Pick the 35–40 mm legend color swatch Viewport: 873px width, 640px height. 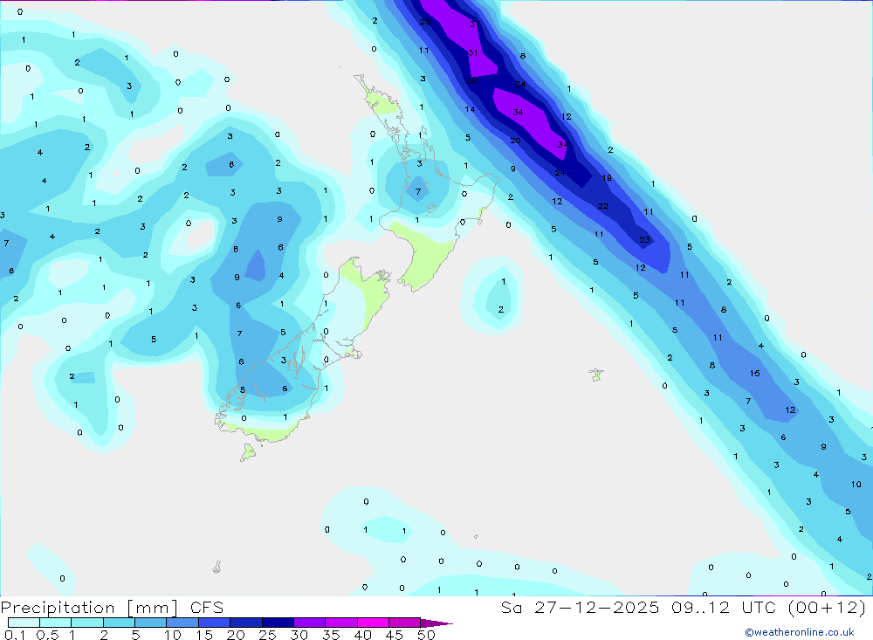(340, 623)
